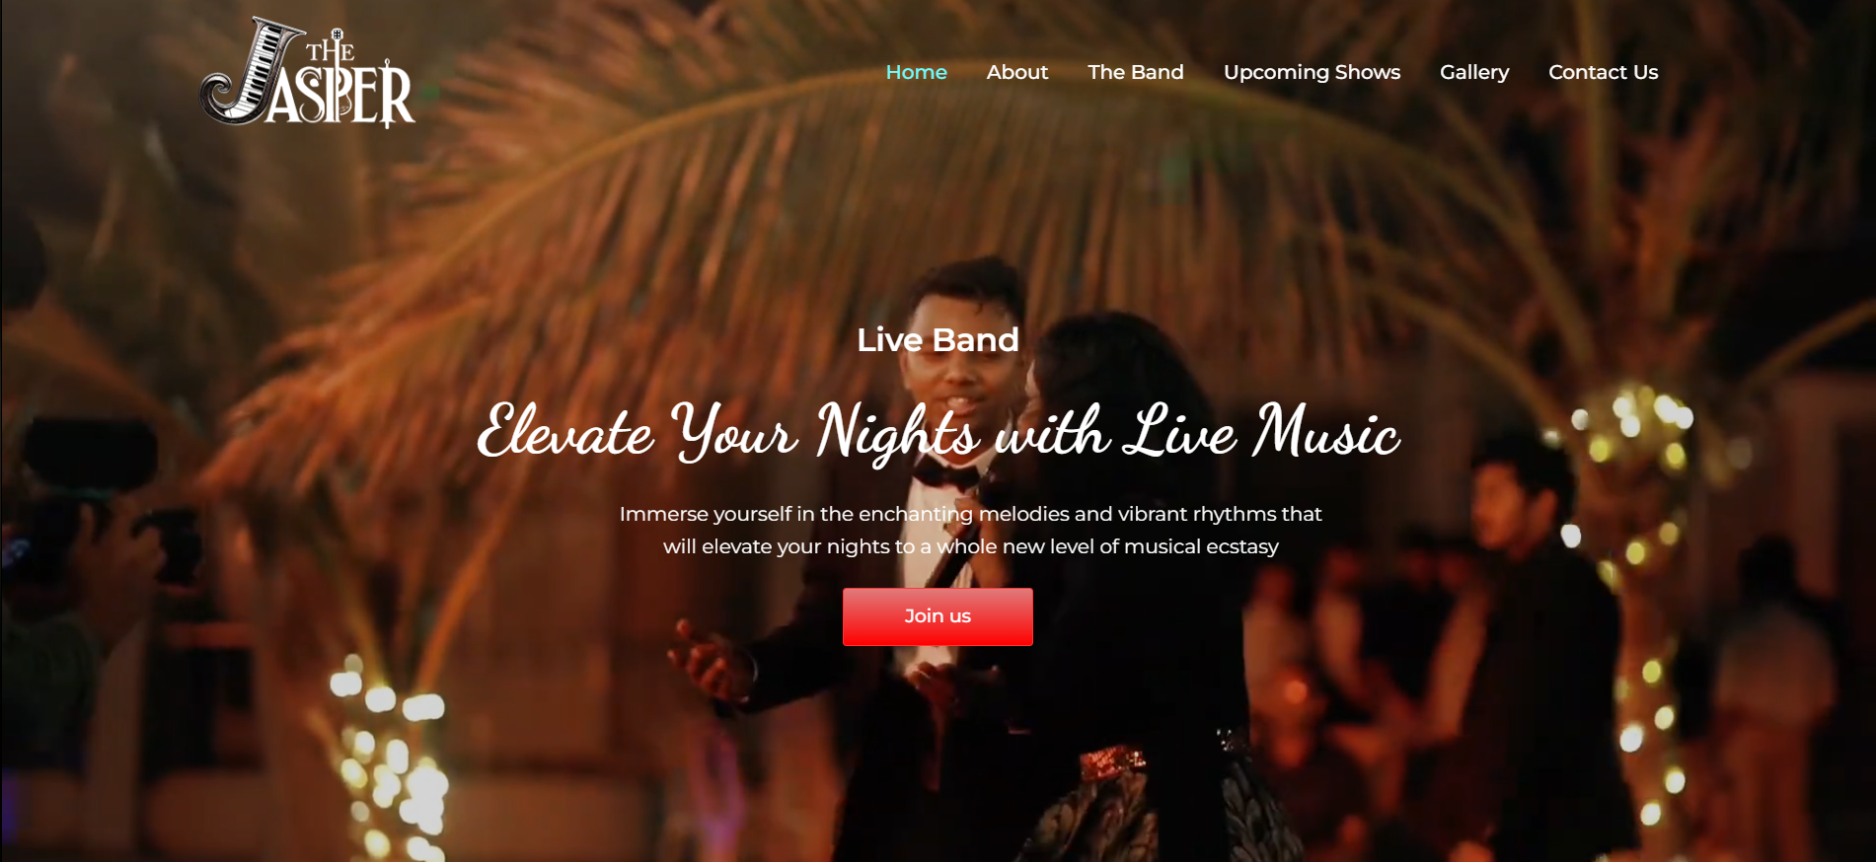This screenshot has width=1876, height=862.
Task: Click the guitar-shaped P in Jasper logo
Action: (x=338, y=92)
